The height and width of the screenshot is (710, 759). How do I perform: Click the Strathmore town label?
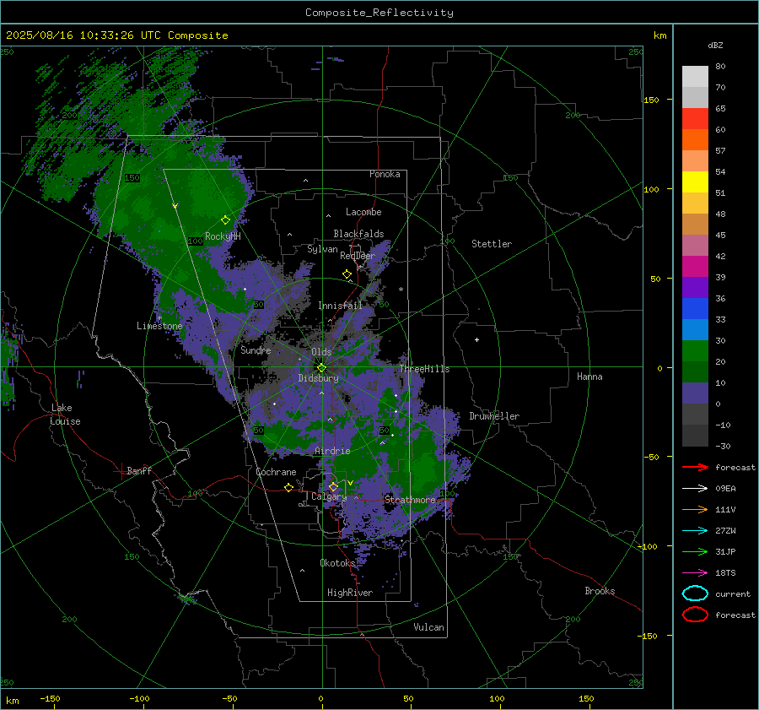click(410, 500)
